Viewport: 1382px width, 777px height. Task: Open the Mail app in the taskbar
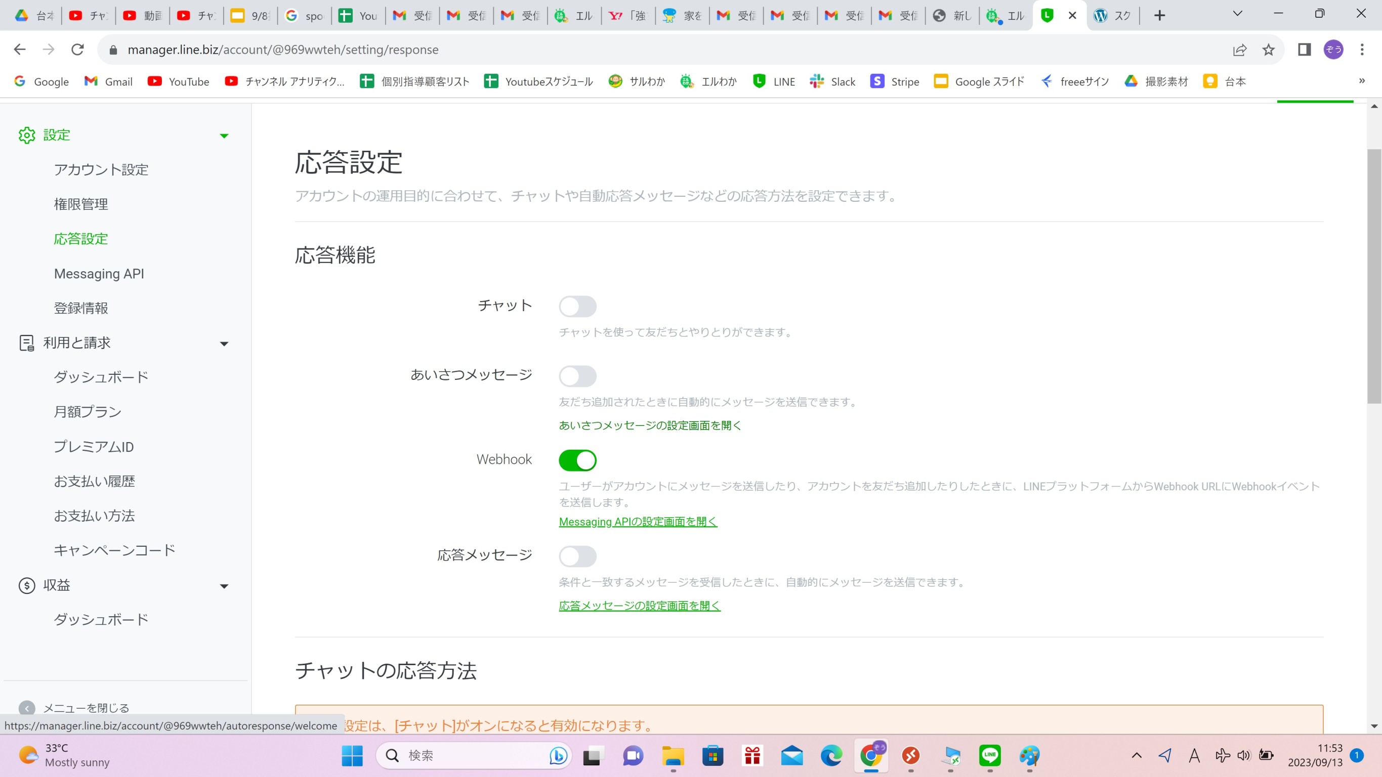pos(792,756)
